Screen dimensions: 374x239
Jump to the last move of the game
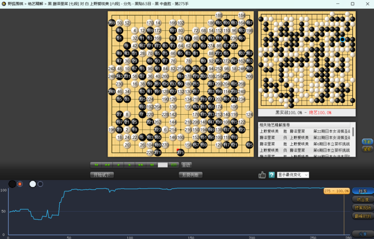pyautogui.click(x=152, y=165)
